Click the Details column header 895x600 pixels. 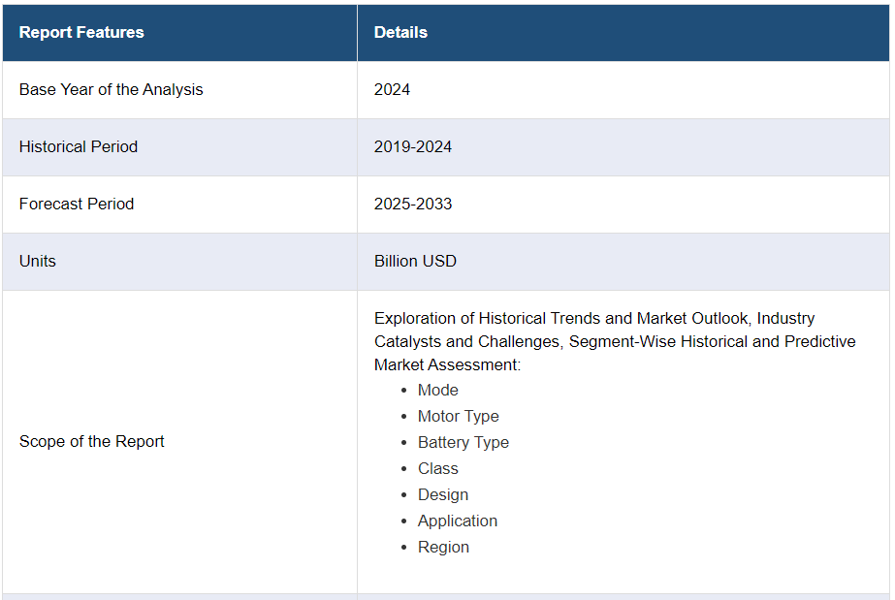coord(400,32)
